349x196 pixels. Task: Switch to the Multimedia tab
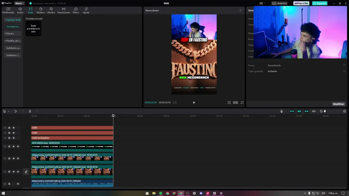8,10
